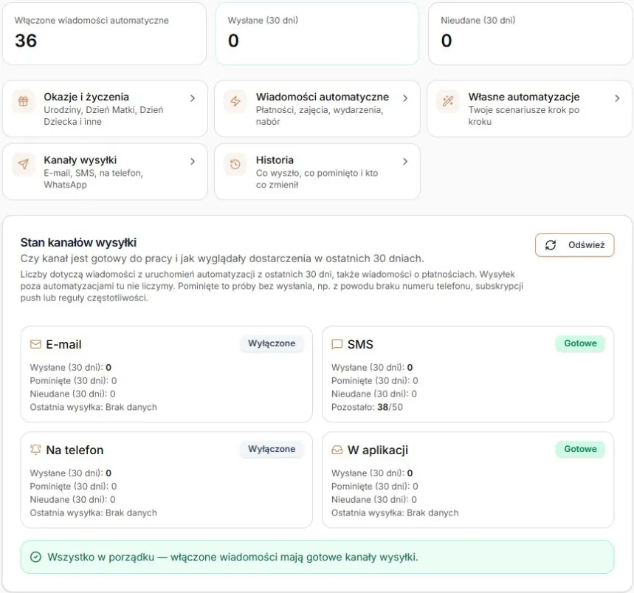Click Pominięte (30 dni): 0 in SMS card

(375, 380)
